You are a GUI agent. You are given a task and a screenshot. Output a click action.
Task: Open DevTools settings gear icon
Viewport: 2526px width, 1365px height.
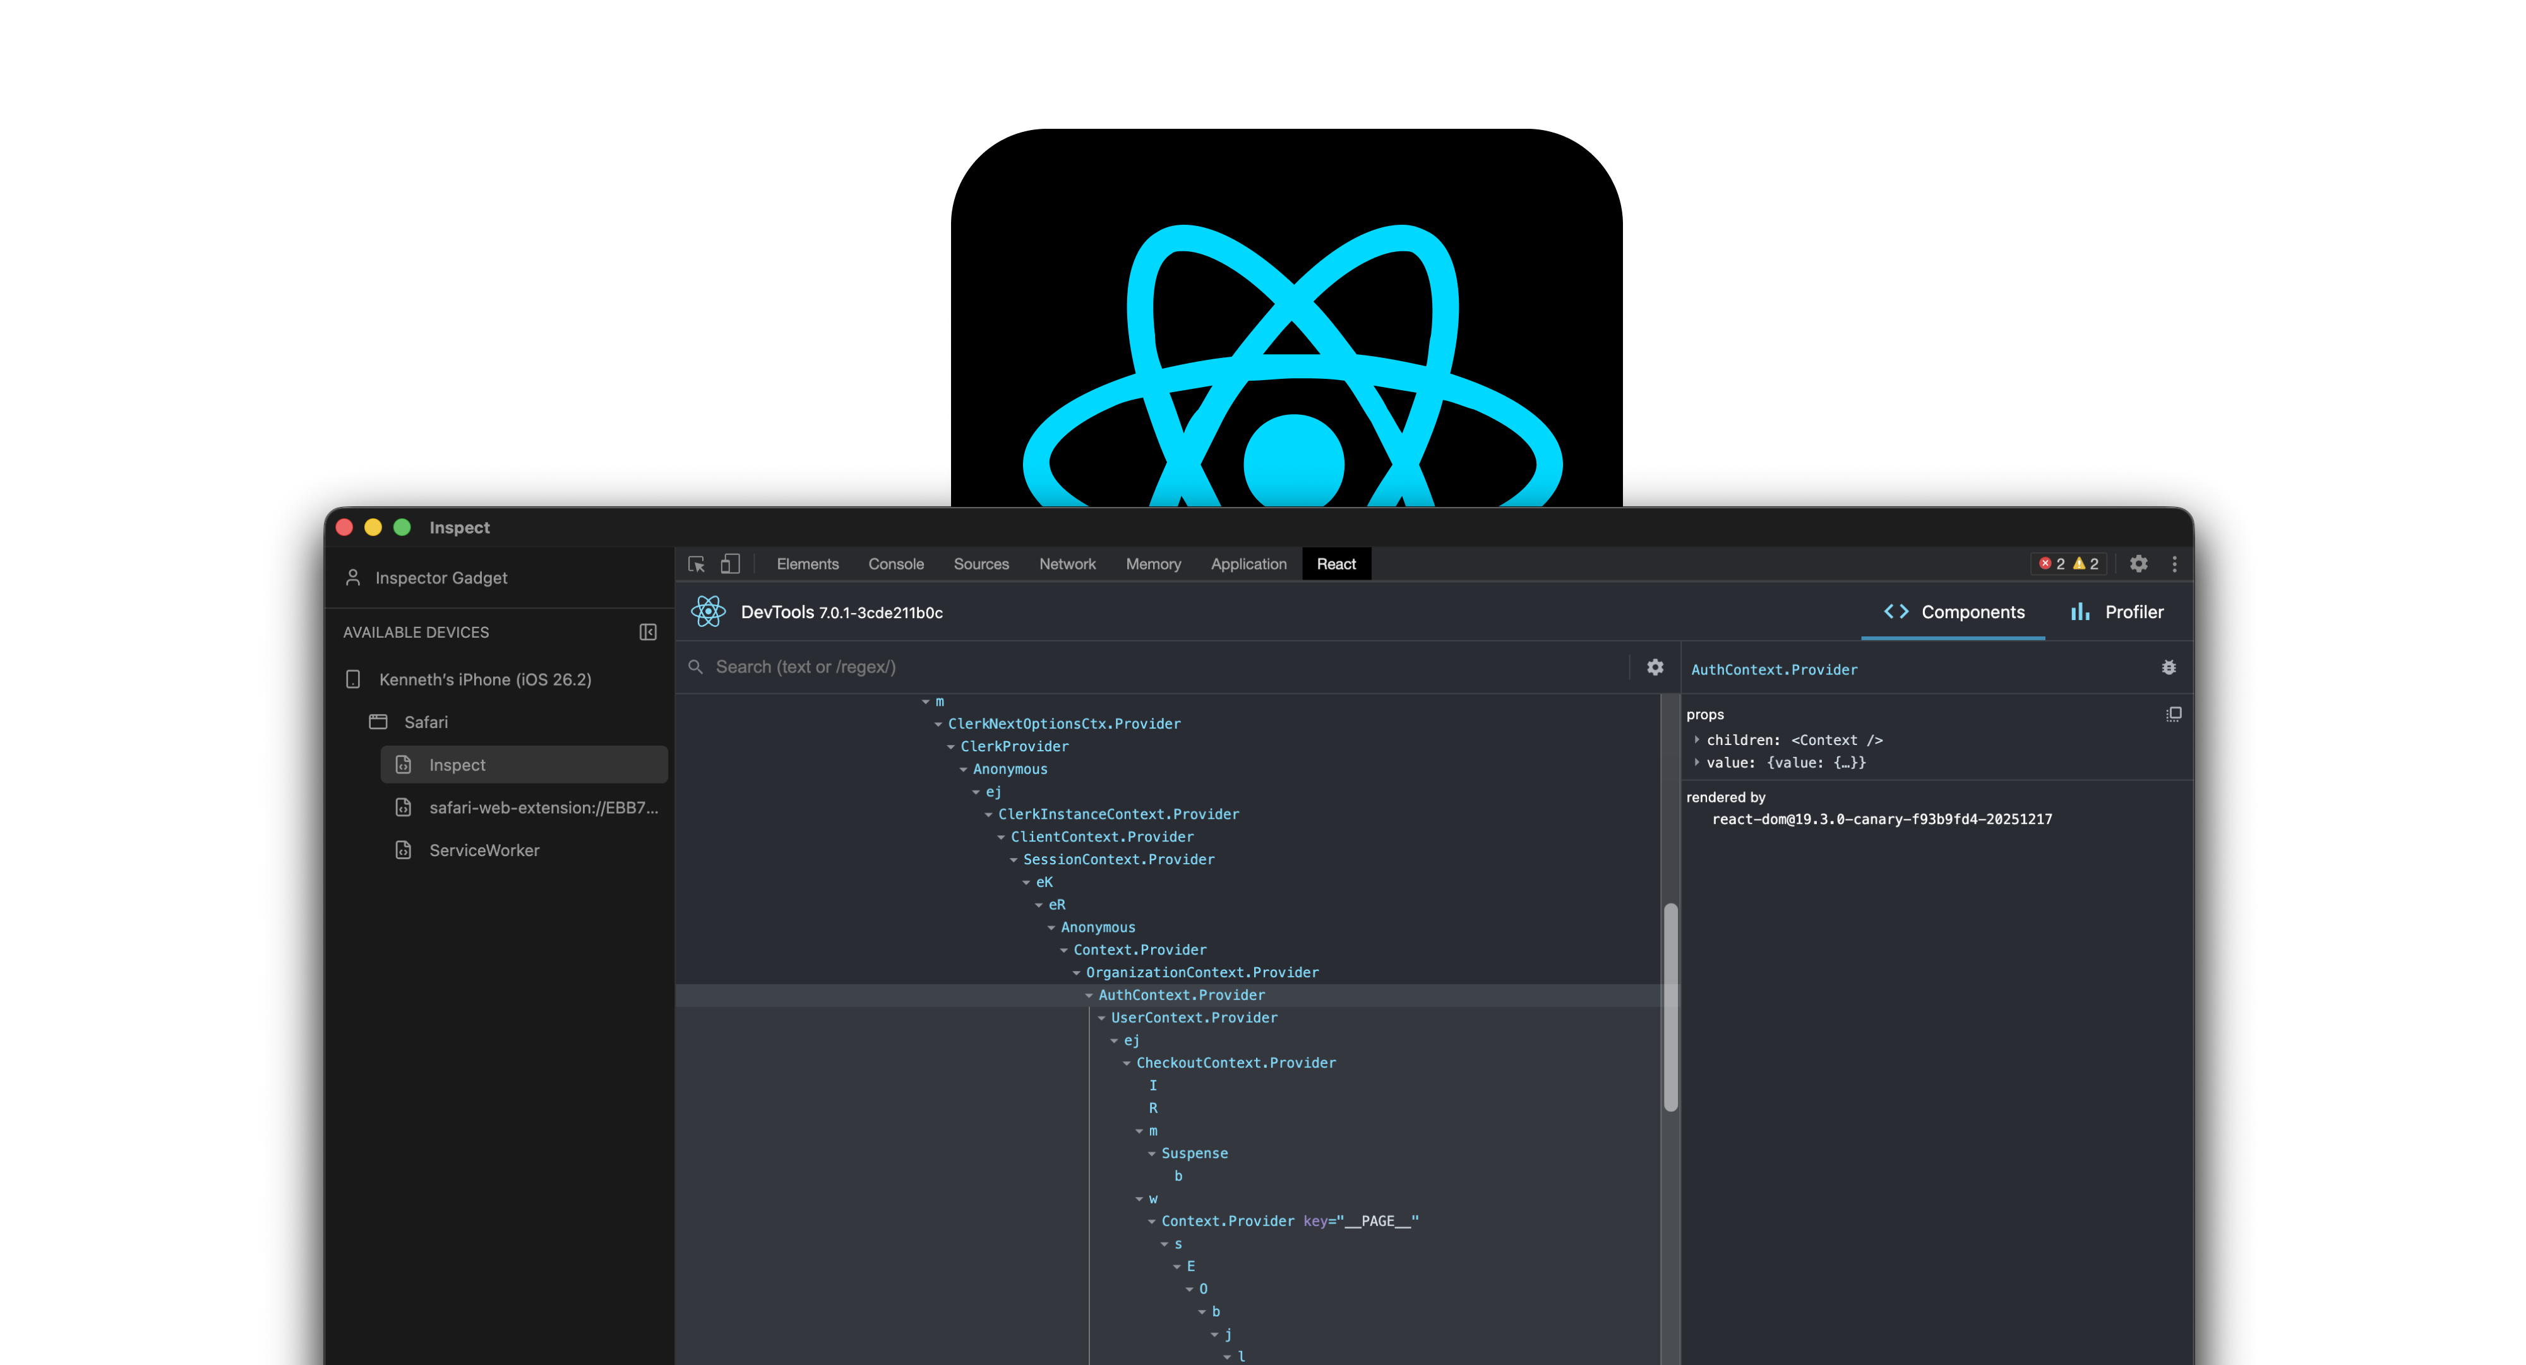point(2139,564)
